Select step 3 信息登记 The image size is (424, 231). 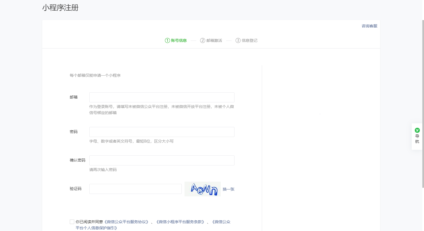[x=246, y=40]
